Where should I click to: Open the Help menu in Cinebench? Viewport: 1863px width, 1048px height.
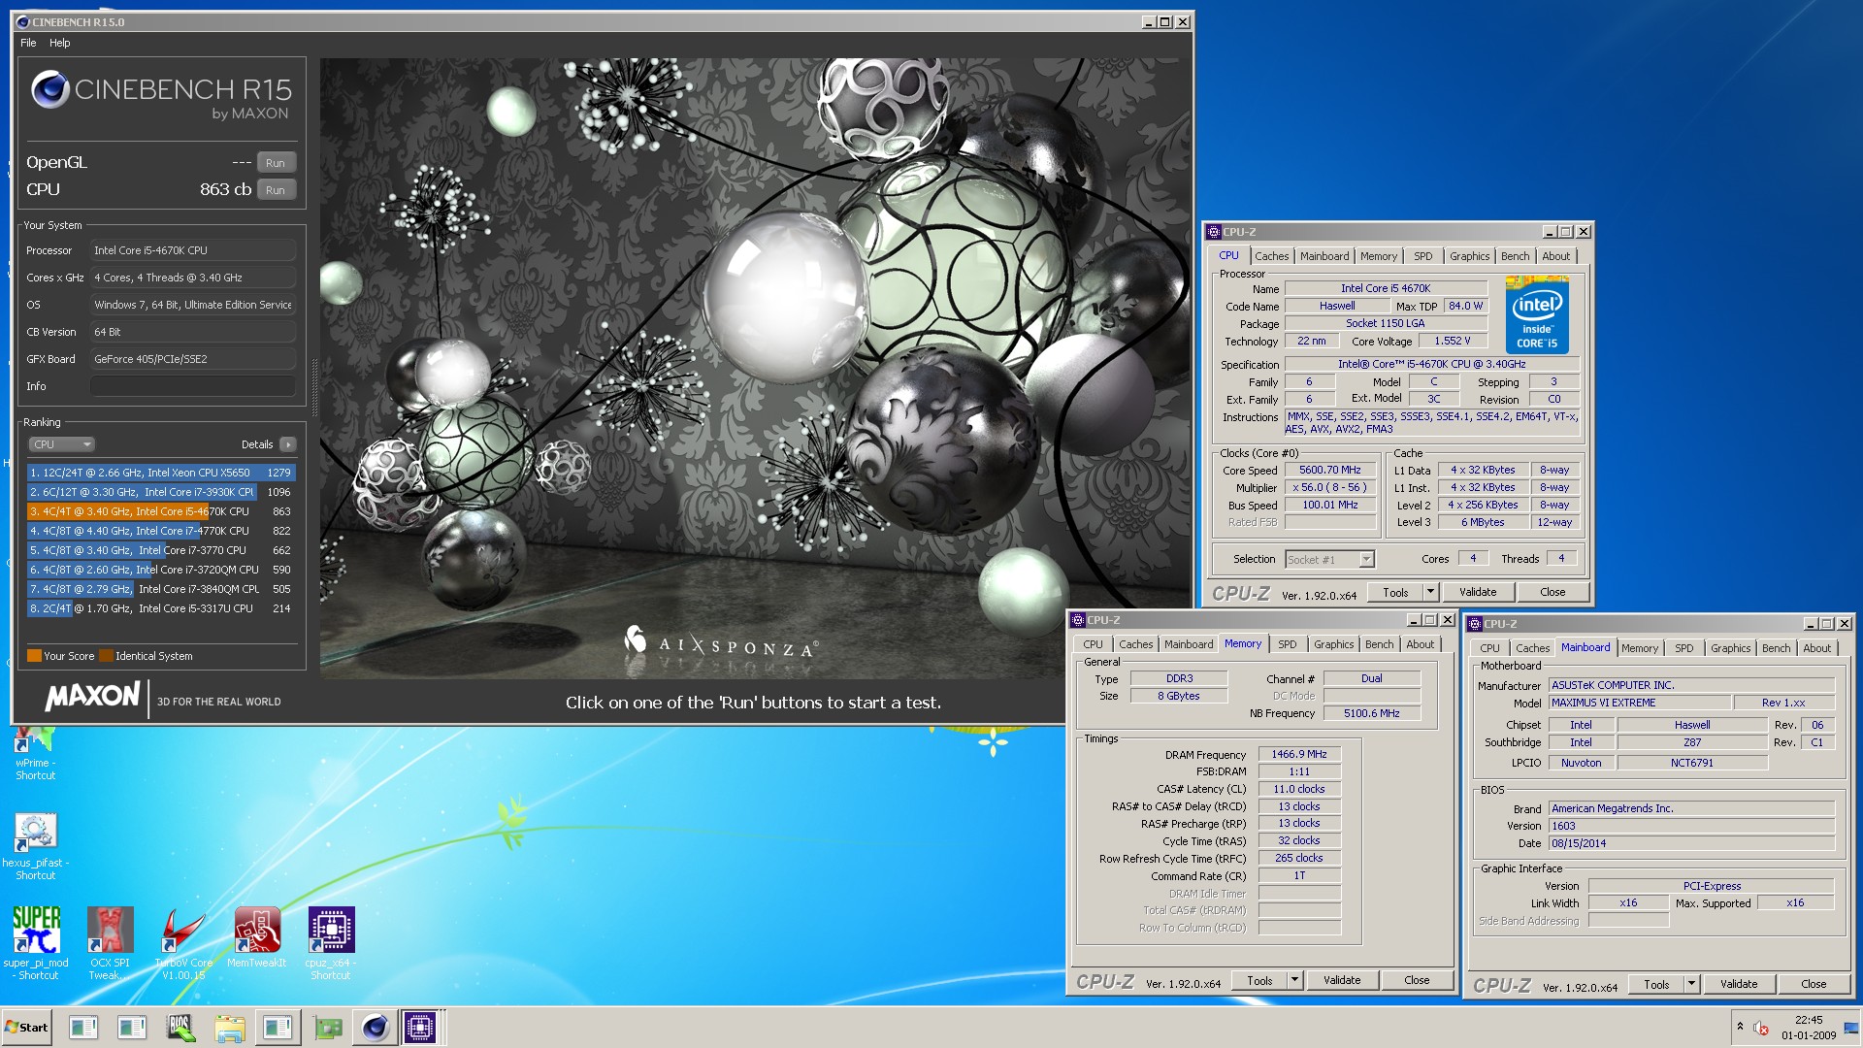coord(60,43)
